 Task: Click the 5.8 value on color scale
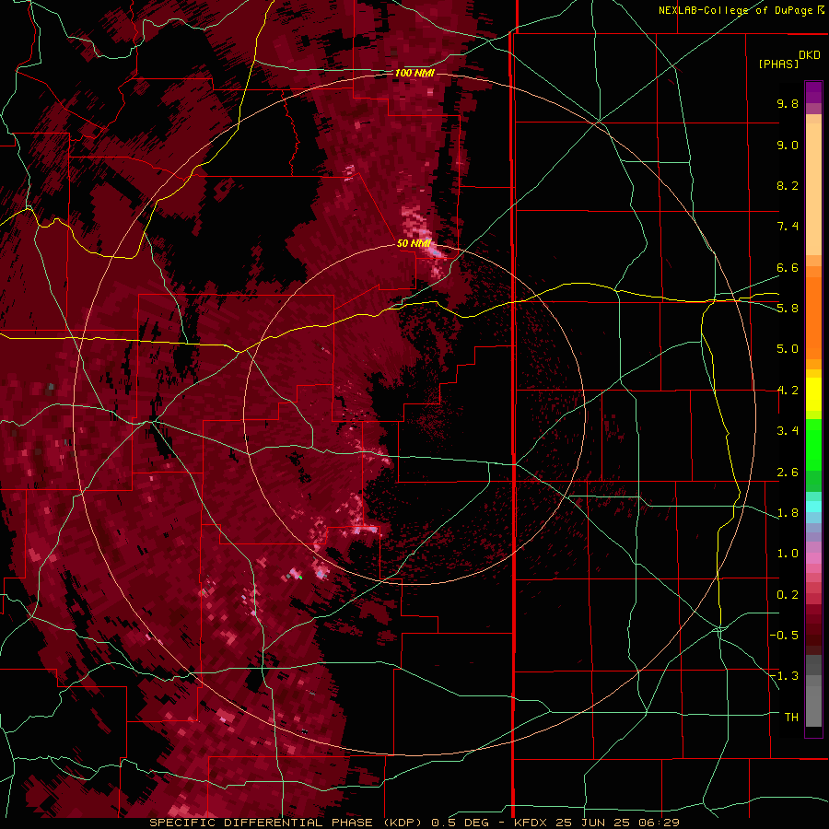788,309
